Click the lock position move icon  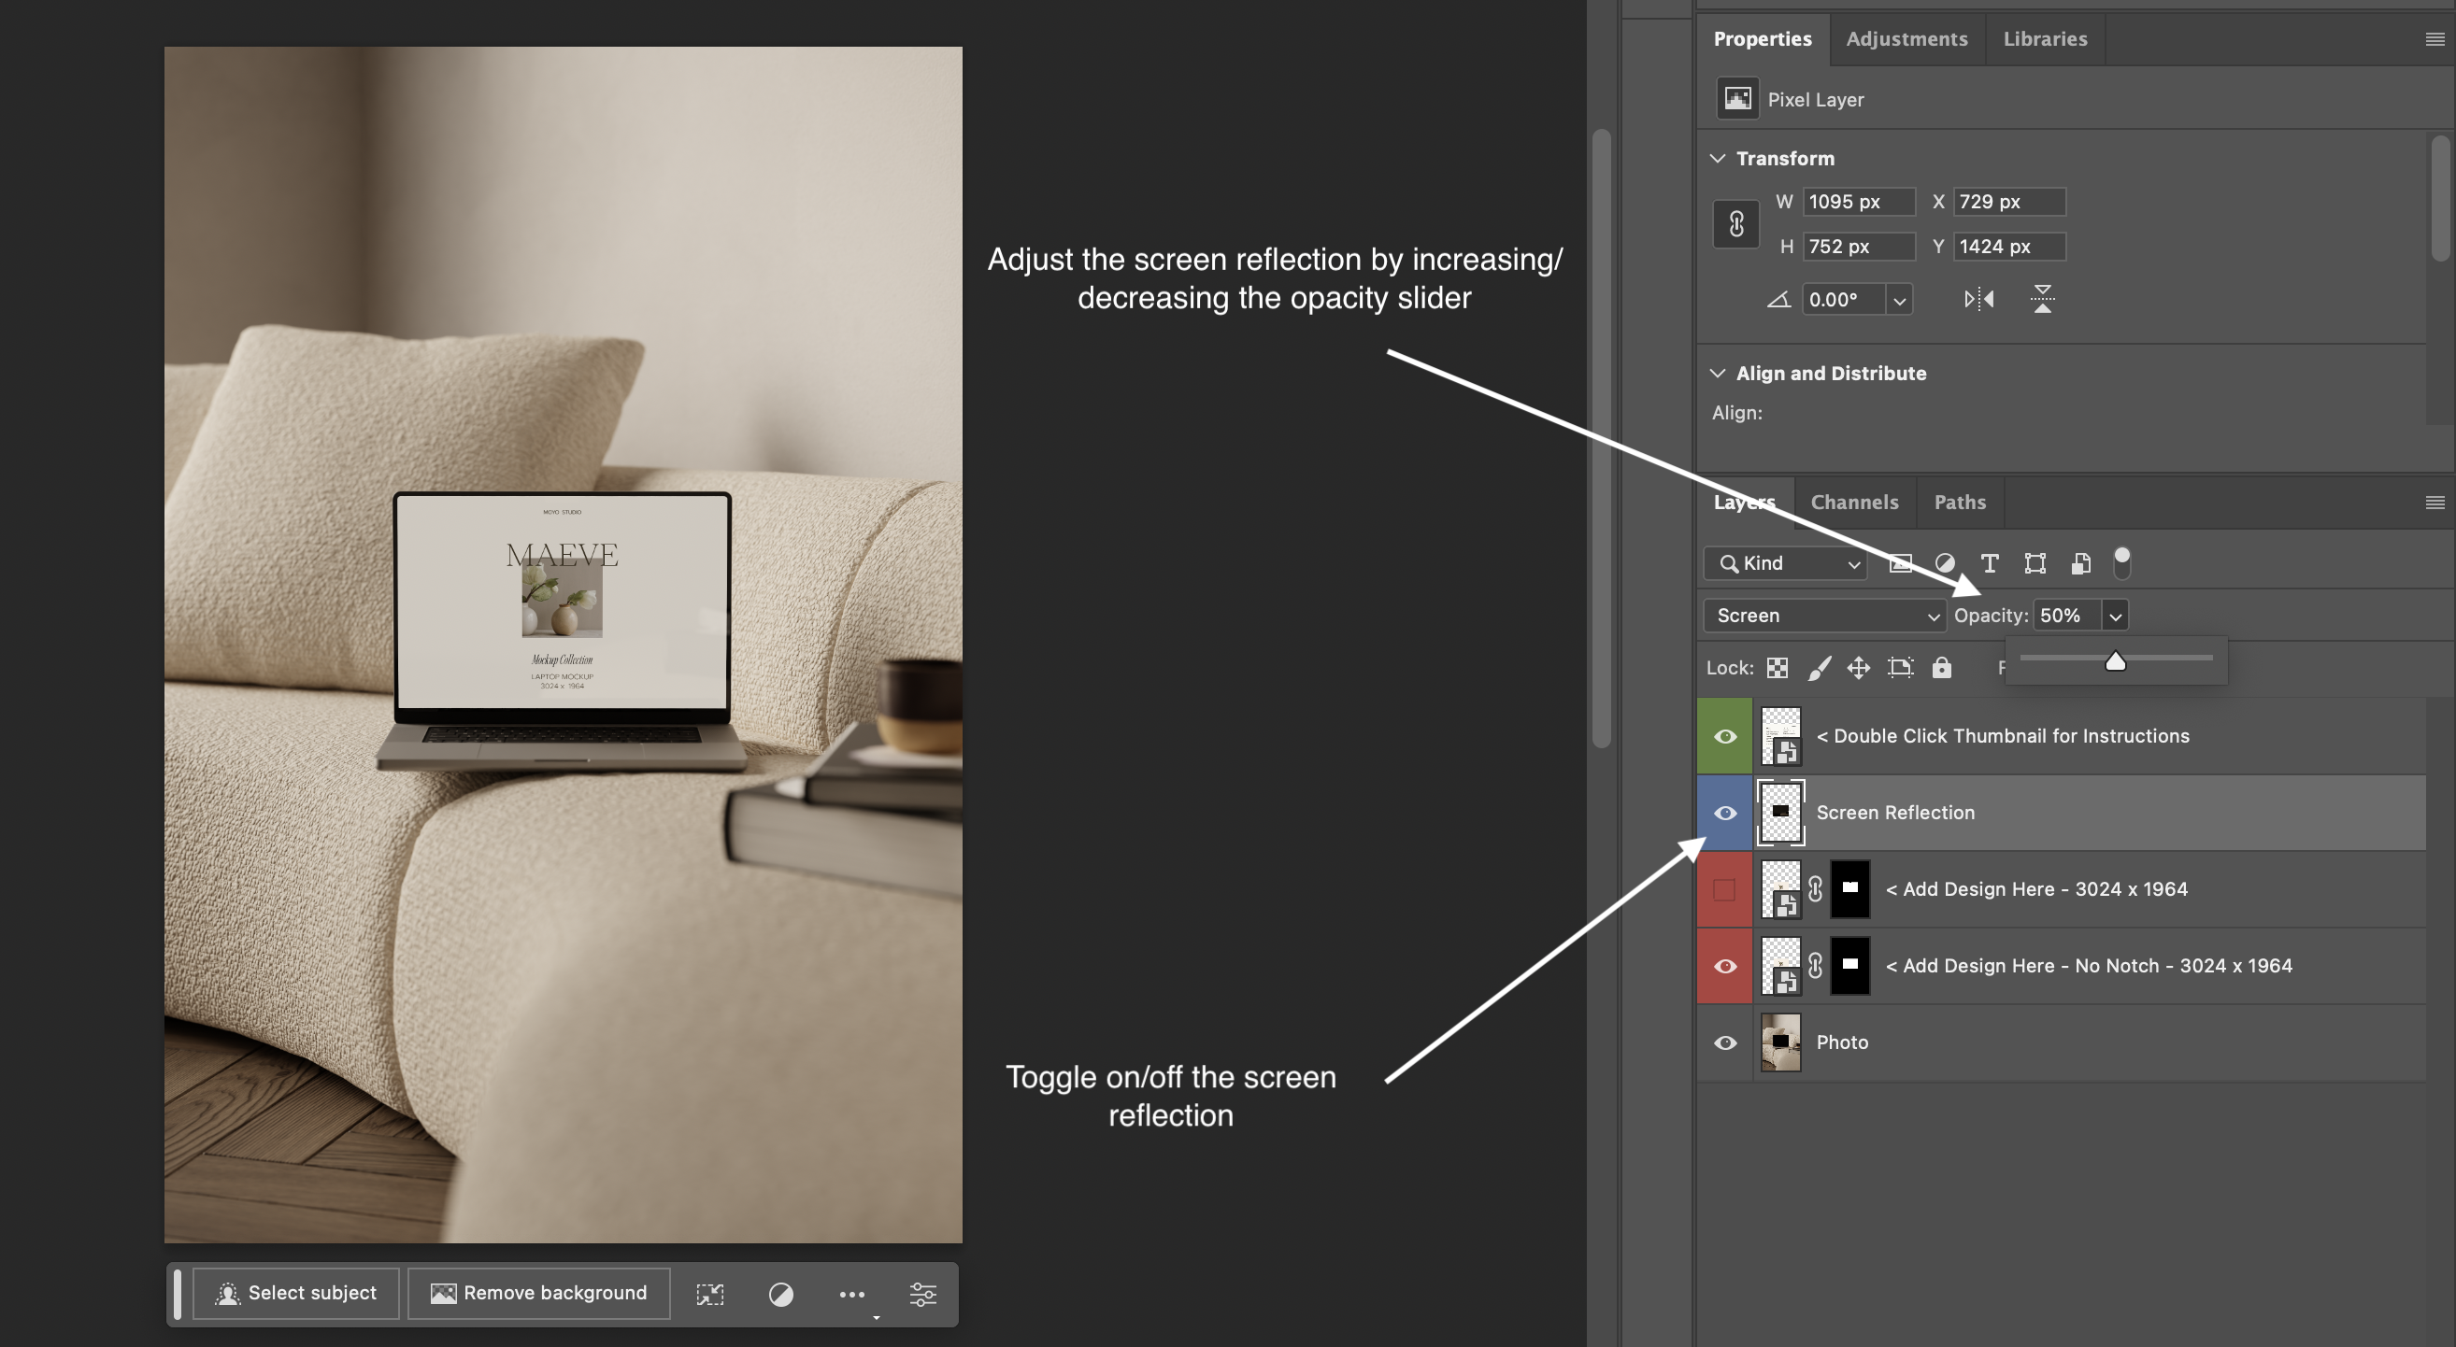[x=1858, y=667]
